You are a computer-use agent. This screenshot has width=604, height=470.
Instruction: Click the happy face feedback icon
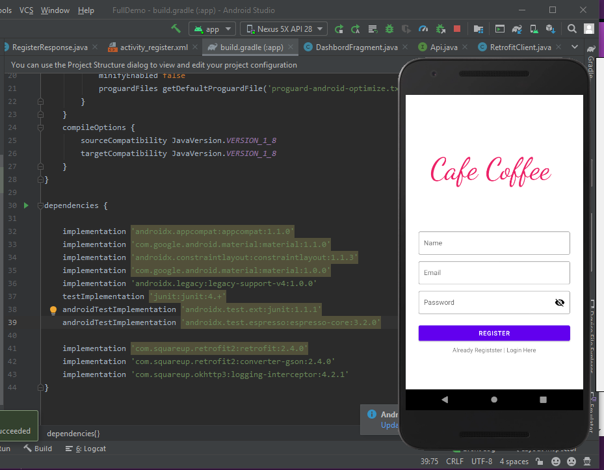tap(555, 461)
